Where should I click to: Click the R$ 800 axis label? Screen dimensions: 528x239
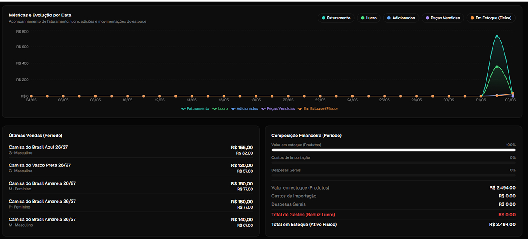(22, 32)
